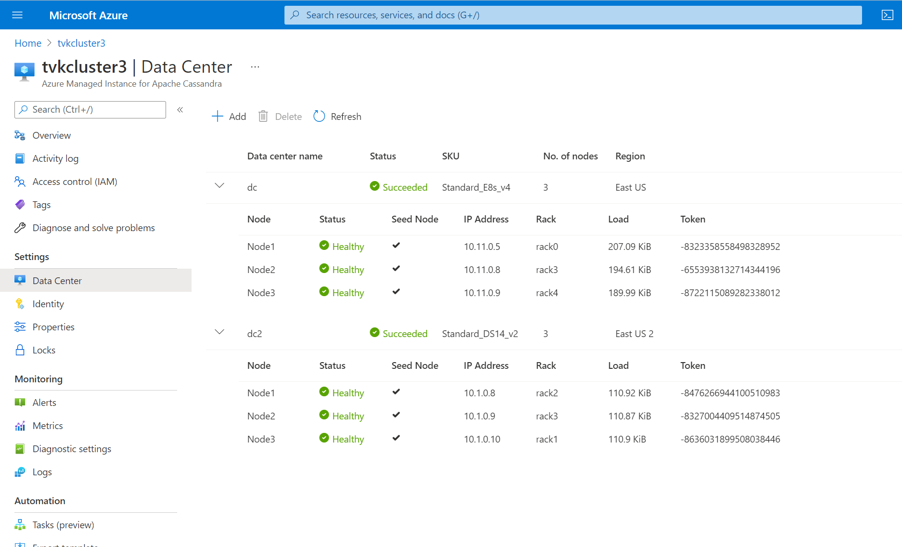Navigate Home via the breadcrumb link
902x547 pixels.
click(27, 43)
